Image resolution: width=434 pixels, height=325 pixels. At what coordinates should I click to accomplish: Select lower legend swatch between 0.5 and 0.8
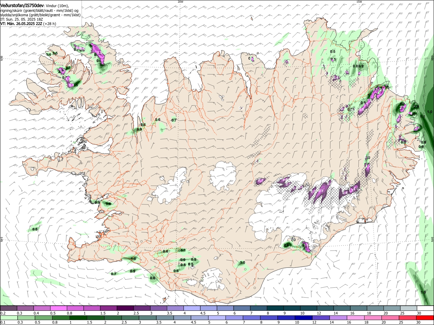click(44, 318)
